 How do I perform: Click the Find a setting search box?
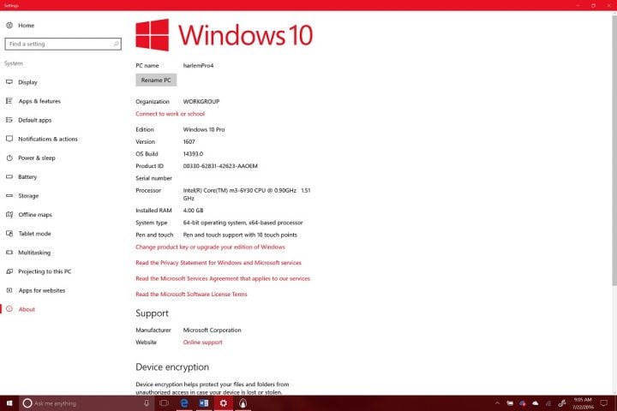[x=63, y=44]
